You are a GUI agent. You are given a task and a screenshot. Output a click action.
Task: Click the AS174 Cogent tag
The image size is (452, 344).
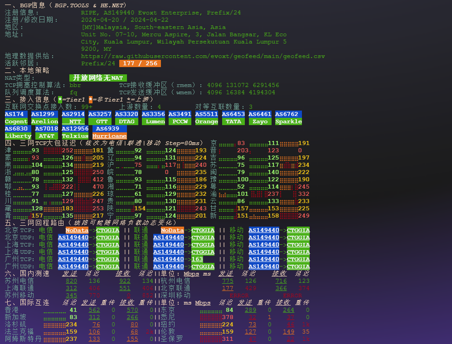coord(16,118)
